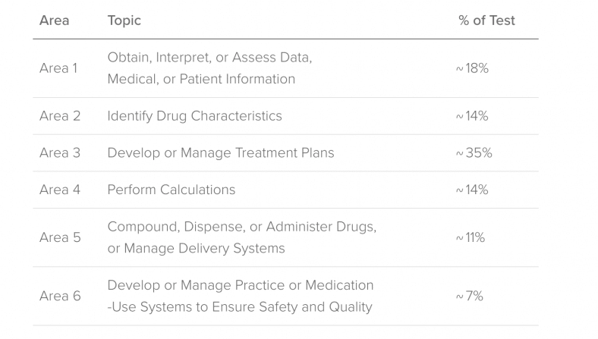598x339 pixels.
Task: Select the Area 2 row label
Action: [x=59, y=116]
